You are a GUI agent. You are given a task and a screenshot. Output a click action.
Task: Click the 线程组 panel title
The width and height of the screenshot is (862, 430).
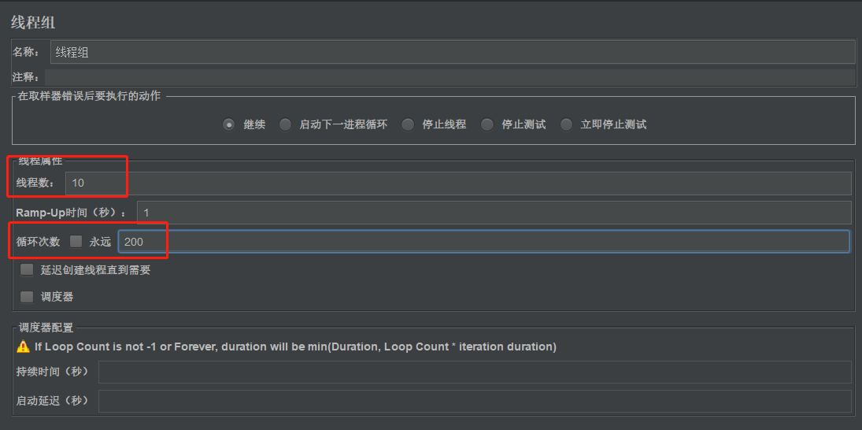coord(33,23)
